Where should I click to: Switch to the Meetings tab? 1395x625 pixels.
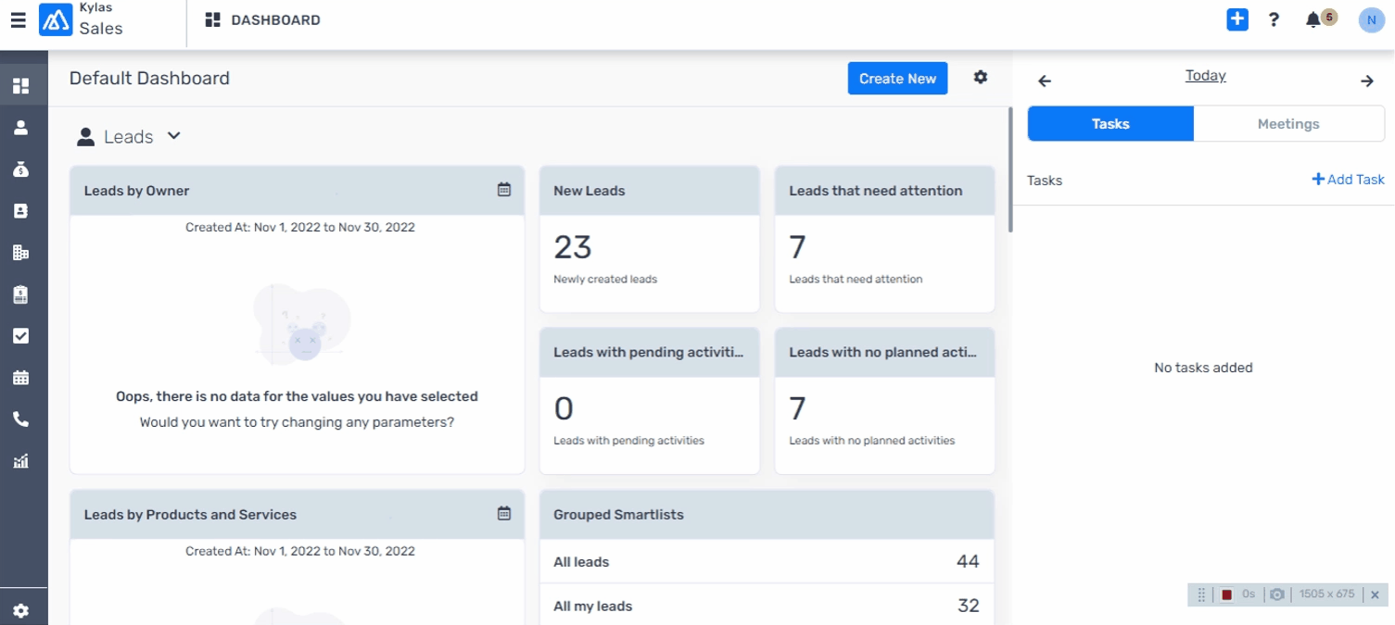point(1288,123)
